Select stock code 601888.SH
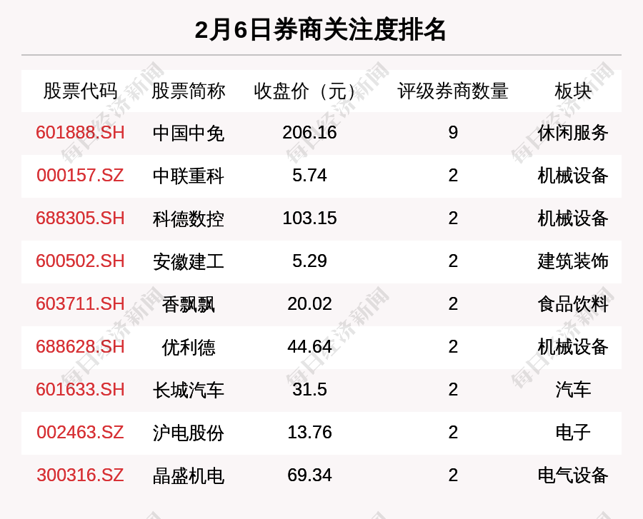This screenshot has width=643, height=519. (x=80, y=133)
